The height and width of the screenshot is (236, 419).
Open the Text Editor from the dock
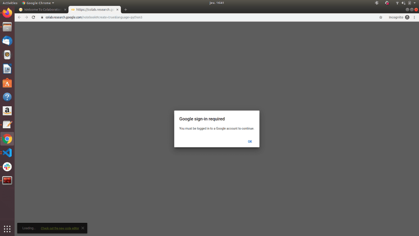pos(7,125)
